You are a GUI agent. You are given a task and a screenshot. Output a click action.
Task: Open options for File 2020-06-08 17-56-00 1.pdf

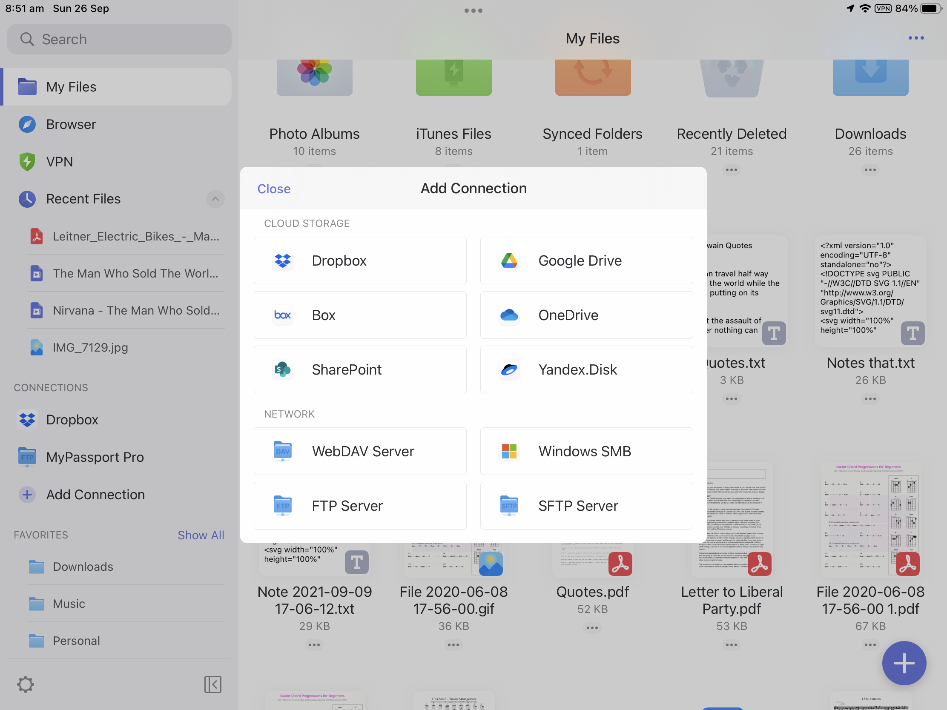click(x=870, y=645)
